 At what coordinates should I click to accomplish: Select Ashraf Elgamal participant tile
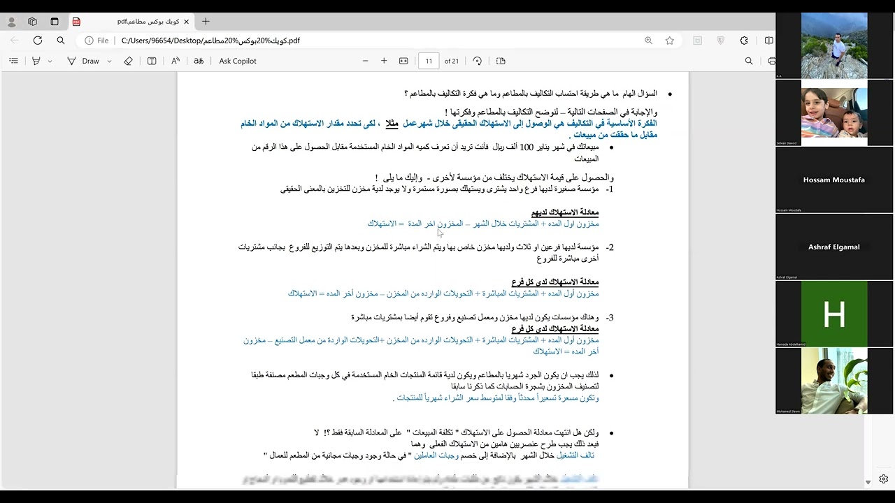pyautogui.click(x=834, y=247)
